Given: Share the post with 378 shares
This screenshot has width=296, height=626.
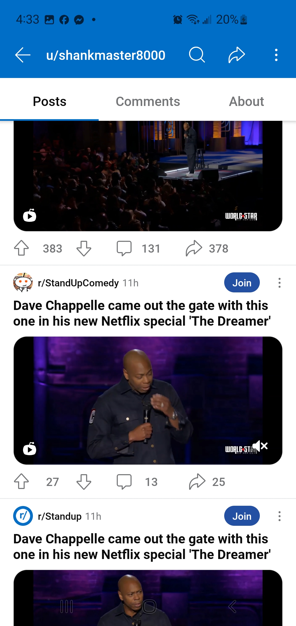Looking at the screenshot, I should click(x=207, y=248).
